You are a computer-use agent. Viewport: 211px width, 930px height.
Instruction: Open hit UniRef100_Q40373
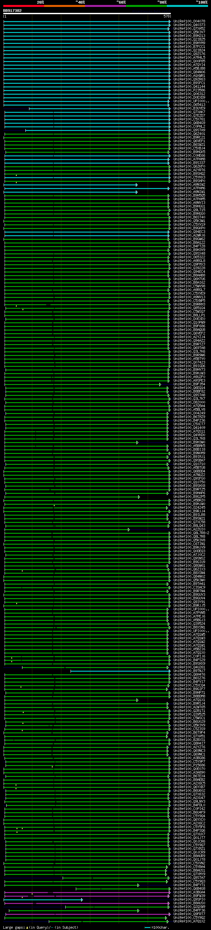tap(189, 25)
